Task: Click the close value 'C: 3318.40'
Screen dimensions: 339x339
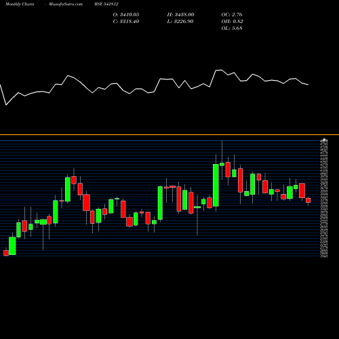Action: [126, 22]
